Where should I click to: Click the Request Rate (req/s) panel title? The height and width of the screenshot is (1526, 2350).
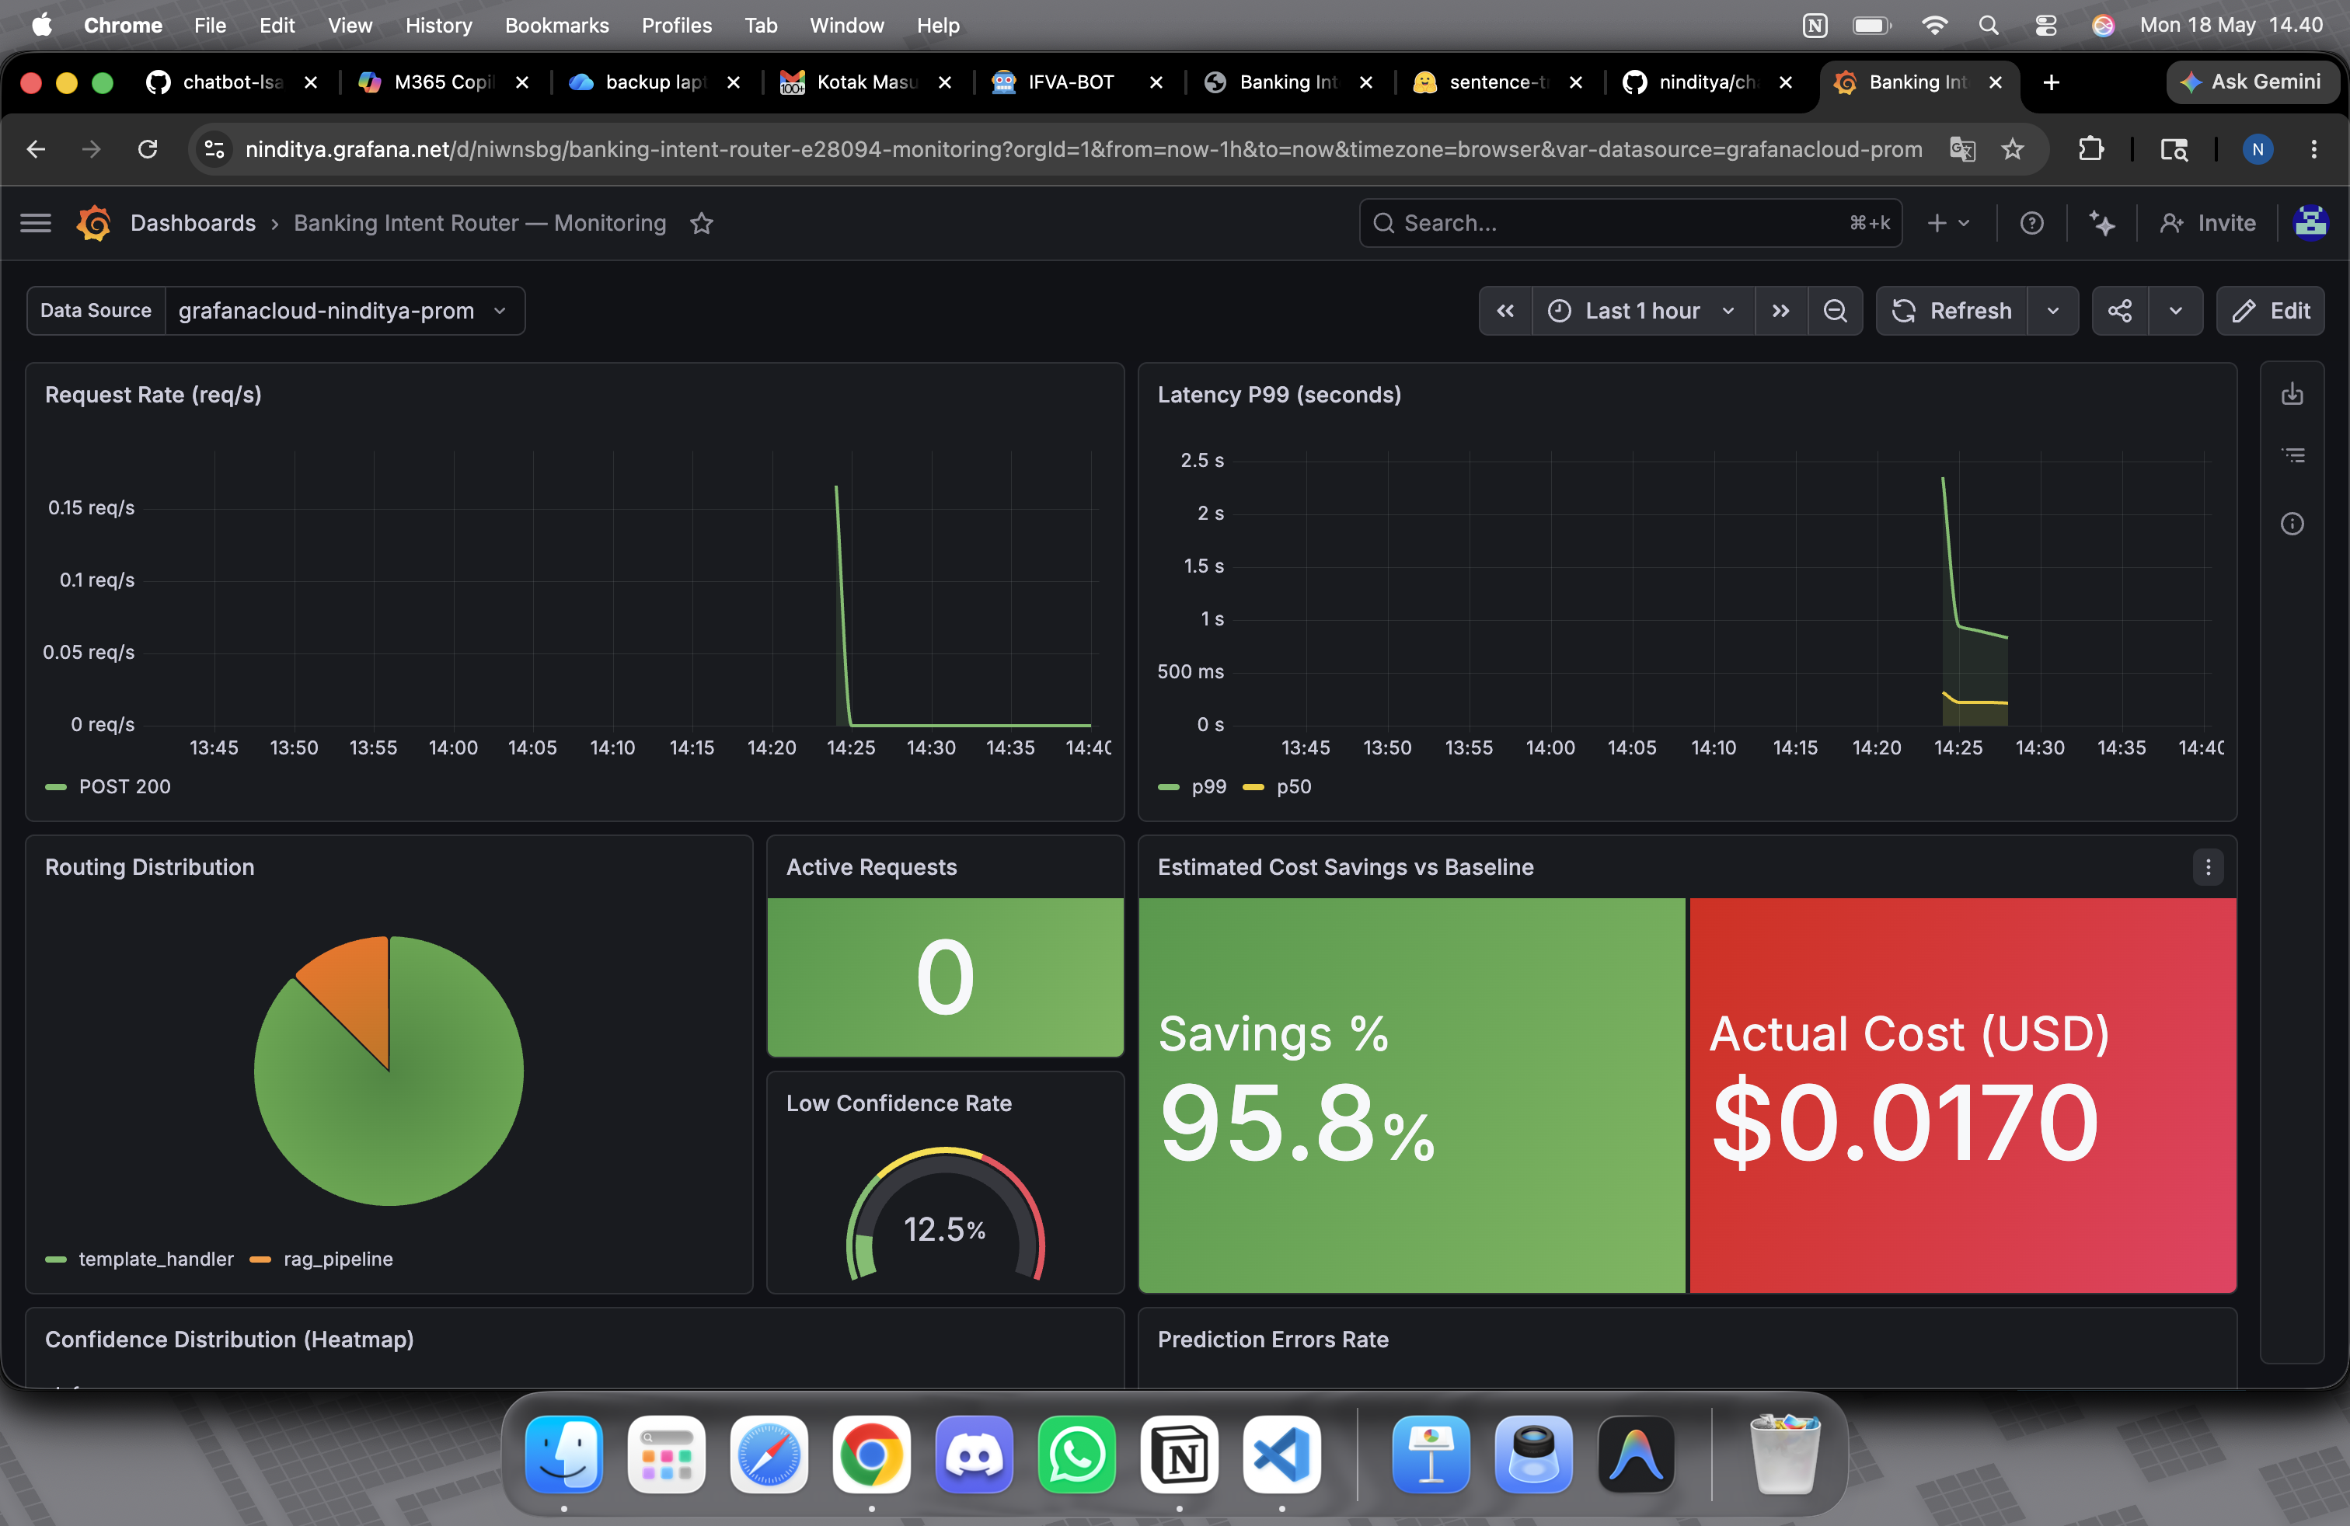[x=153, y=395]
